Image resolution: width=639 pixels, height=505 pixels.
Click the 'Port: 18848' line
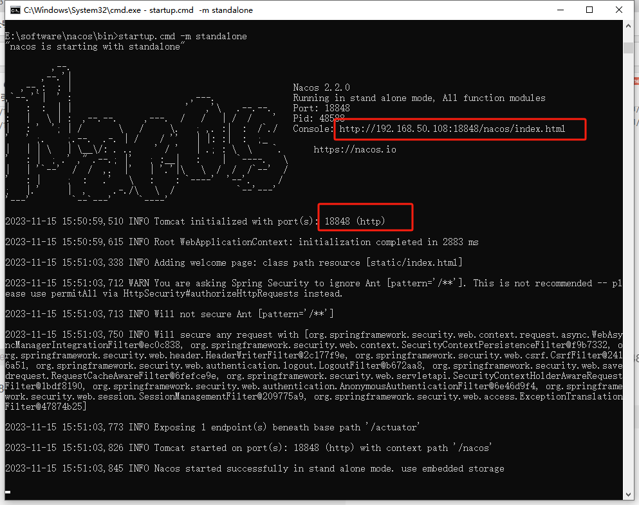coord(321,108)
